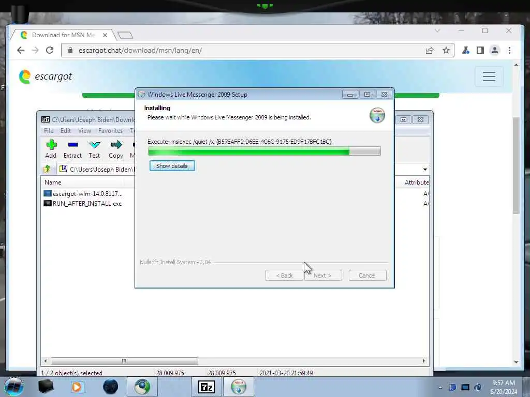The image size is (530, 397).
Task: Open the browser extensions flask icon
Action: [x=465, y=50]
